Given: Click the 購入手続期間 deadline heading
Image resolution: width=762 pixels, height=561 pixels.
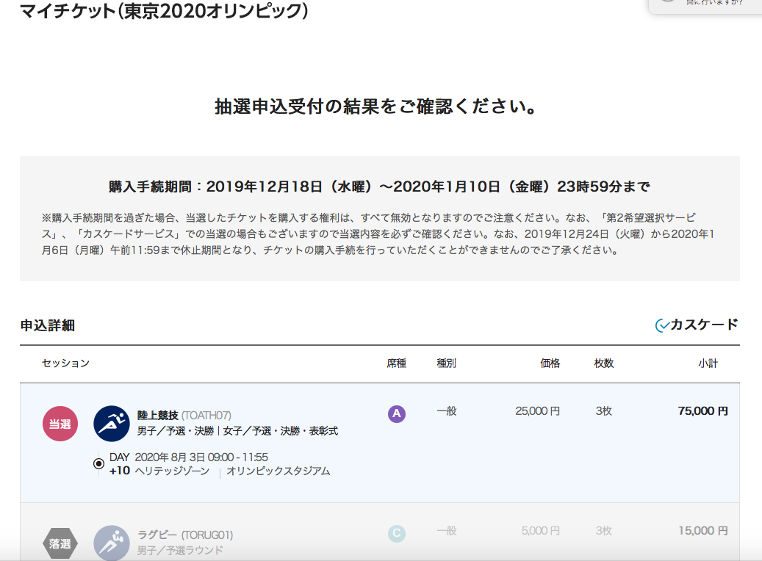Looking at the screenshot, I should [379, 187].
